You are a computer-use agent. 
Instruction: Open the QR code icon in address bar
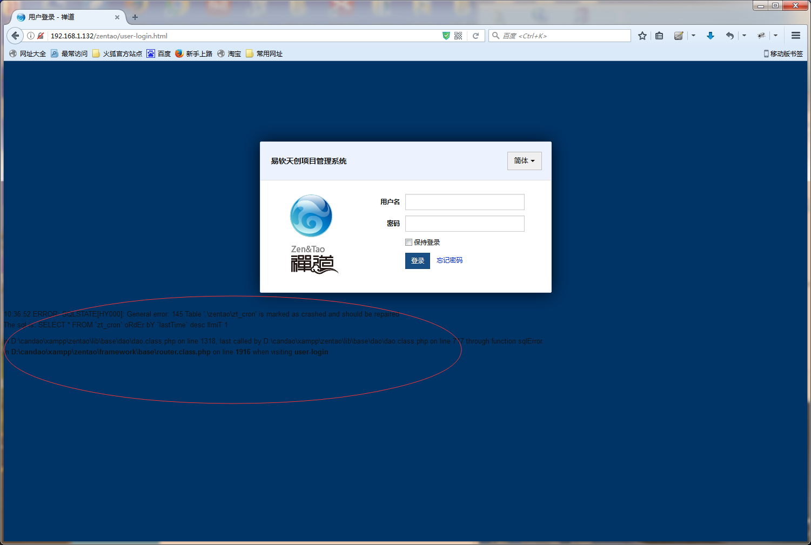[x=458, y=36]
